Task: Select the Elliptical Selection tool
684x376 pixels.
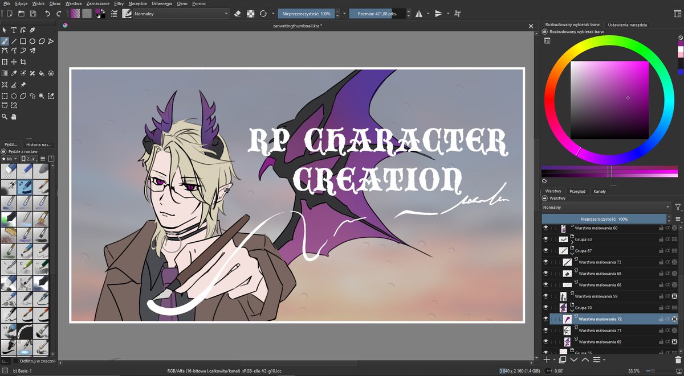Action: (14, 96)
